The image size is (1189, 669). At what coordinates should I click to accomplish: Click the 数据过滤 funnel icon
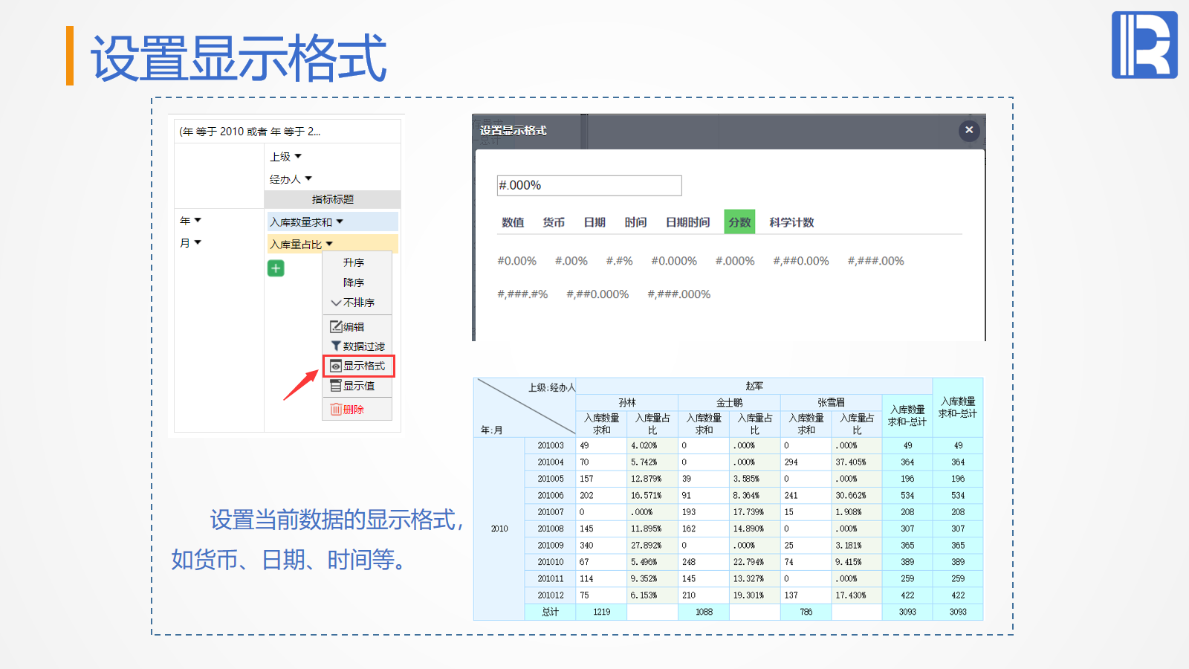point(336,346)
